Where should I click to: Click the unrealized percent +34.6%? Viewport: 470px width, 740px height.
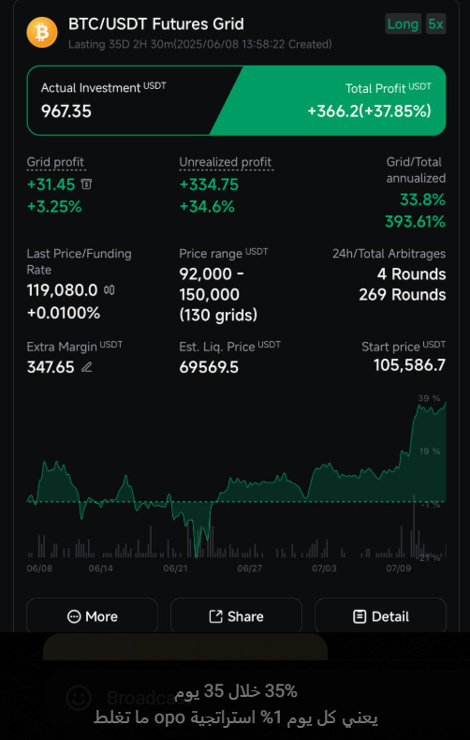[x=207, y=207]
